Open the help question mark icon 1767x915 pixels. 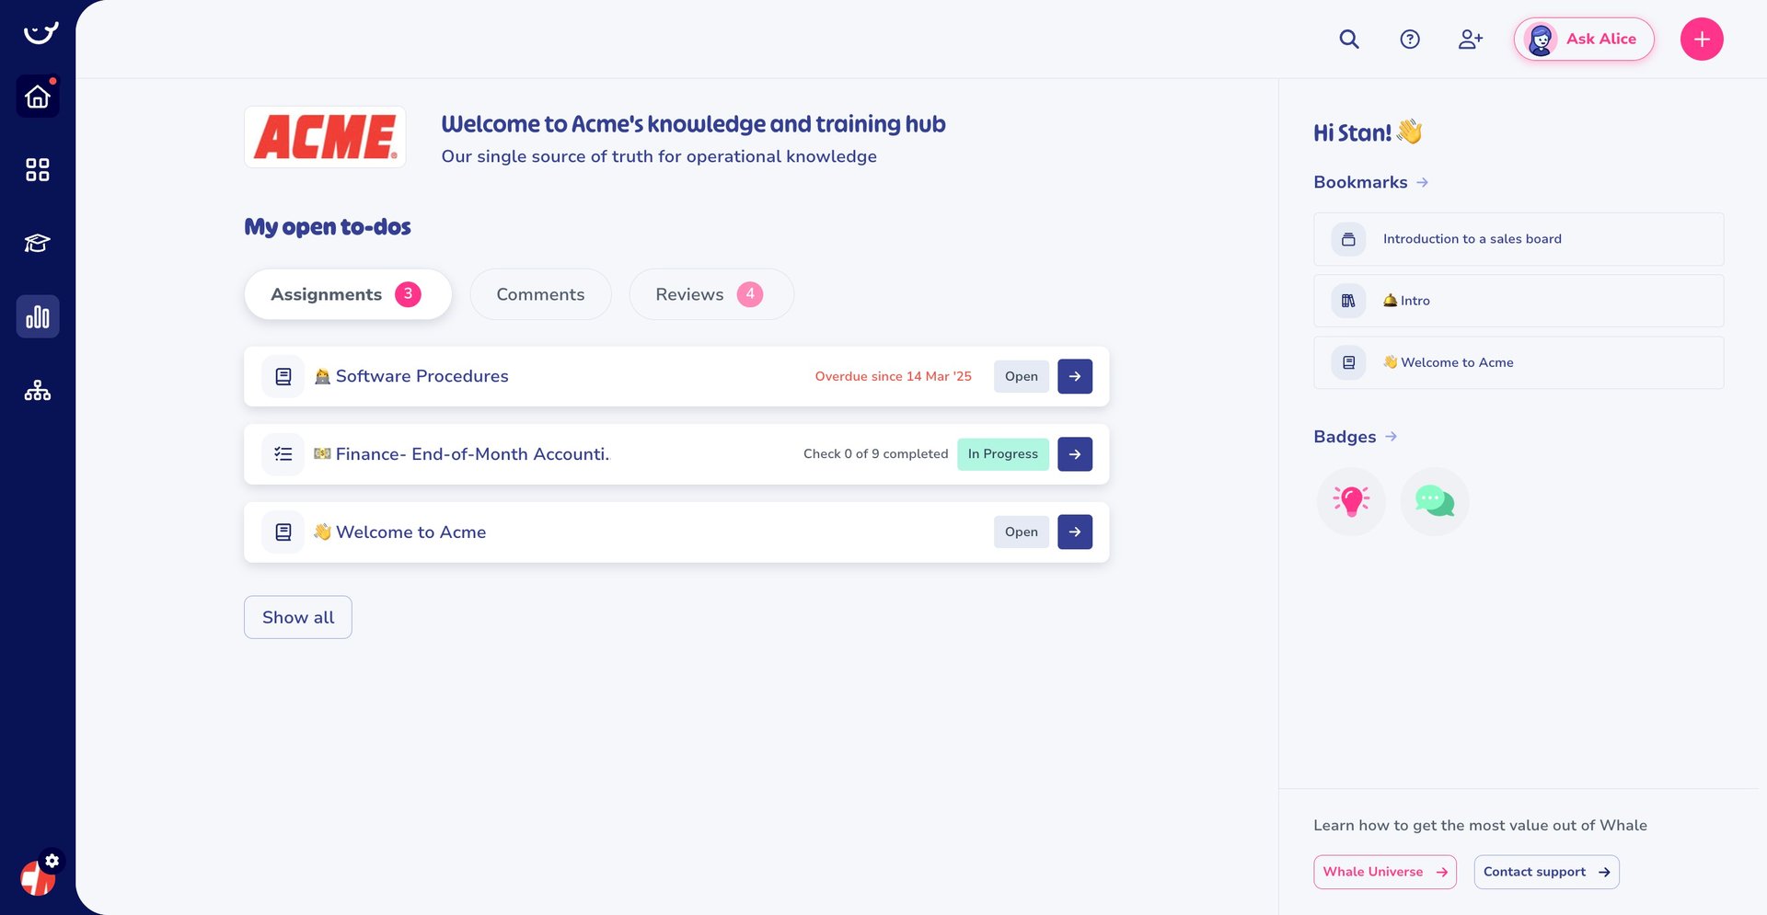[x=1410, y=40]
